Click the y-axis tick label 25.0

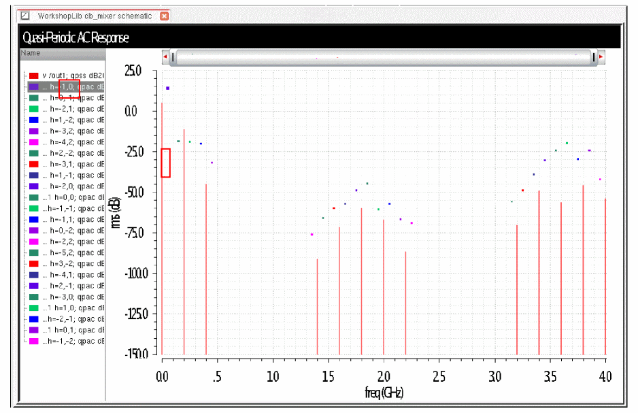[x=133, y=71]
